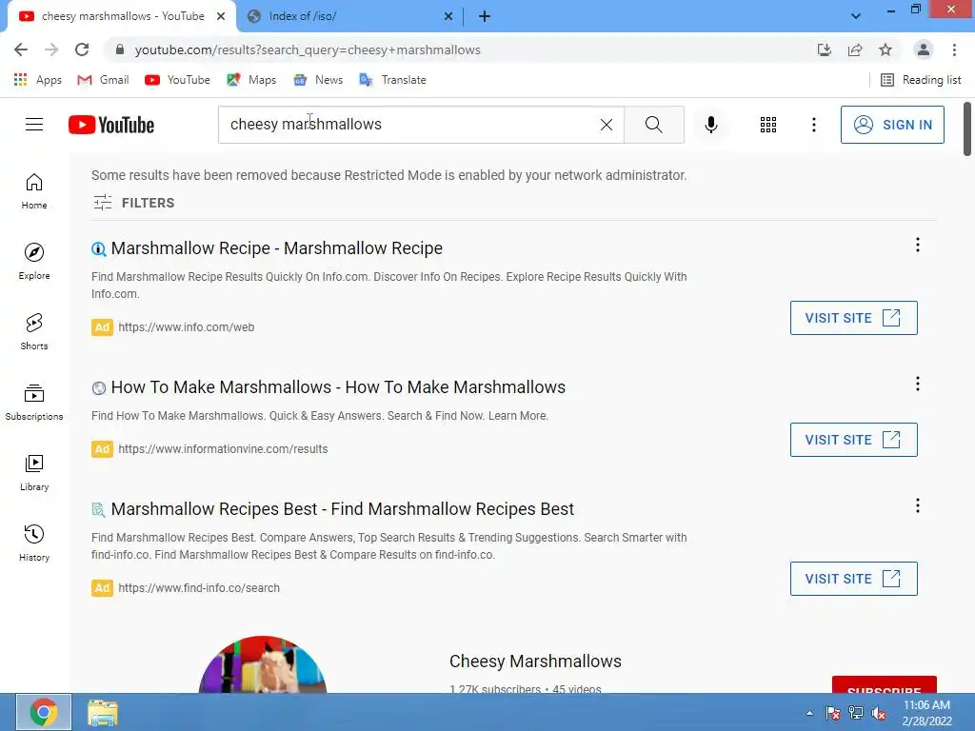Image resolution: width=975 pixels, height=731 pixels.
Task: Open the How To Make Marshmallows ad title
Action: [338, 386]
